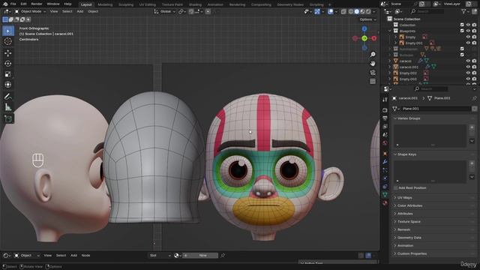Pick the Scale tool

point(8,74)
